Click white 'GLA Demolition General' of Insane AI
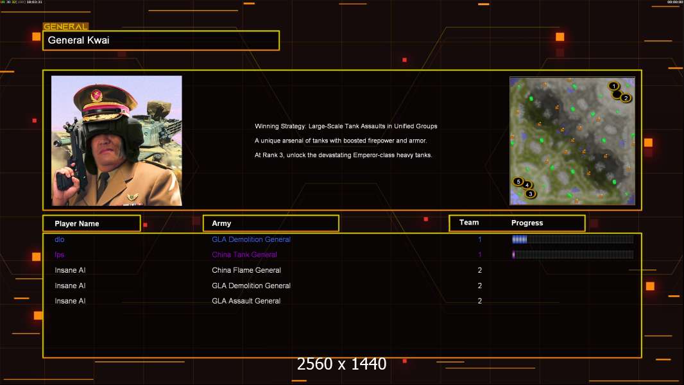 [x=251, y=286]
